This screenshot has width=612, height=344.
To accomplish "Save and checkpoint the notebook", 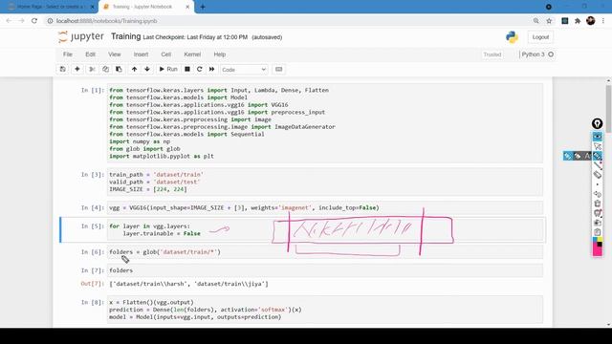I will click(x=62, y=69).
